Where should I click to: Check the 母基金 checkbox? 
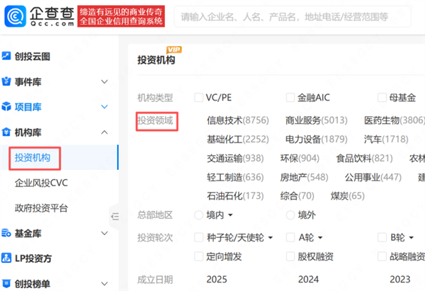tap(382, 98)
